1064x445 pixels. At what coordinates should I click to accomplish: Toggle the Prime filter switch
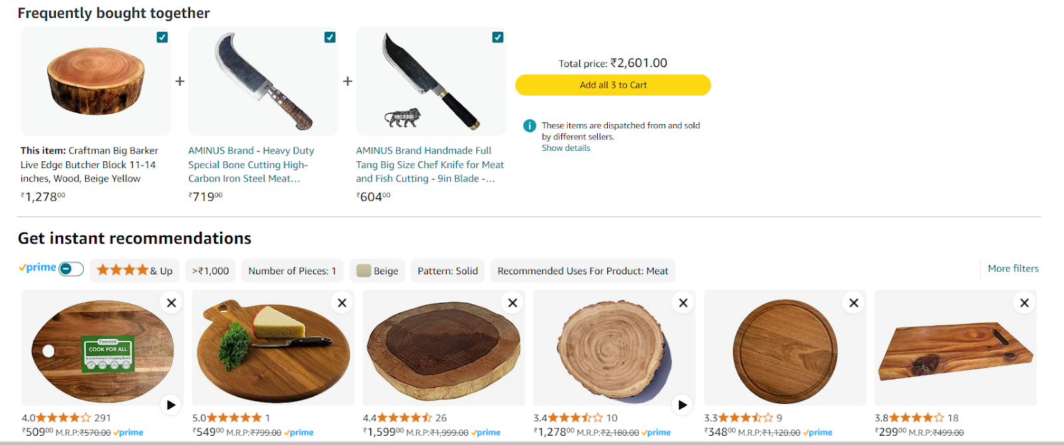(x=71, y=268)
